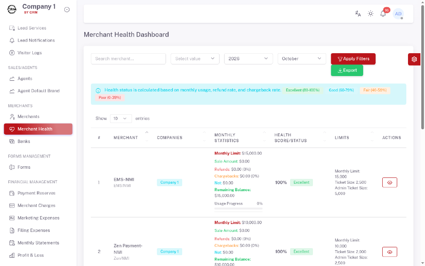The width and height of the screenshot is (425, 266).
Task: Click the Profit & Loss chart icon
Action: 12,256
